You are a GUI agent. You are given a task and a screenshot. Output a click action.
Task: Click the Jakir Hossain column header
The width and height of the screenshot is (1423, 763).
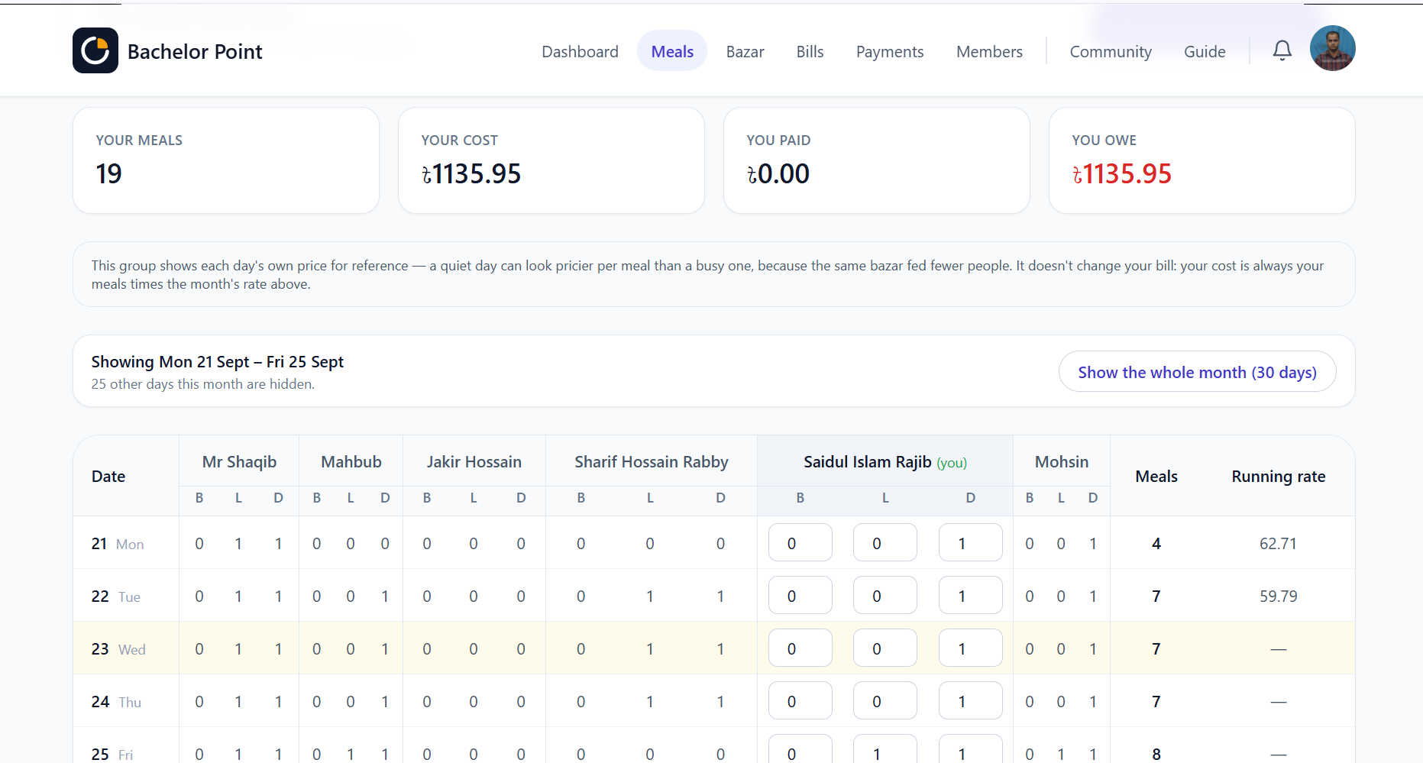click(x=474, y=461)
